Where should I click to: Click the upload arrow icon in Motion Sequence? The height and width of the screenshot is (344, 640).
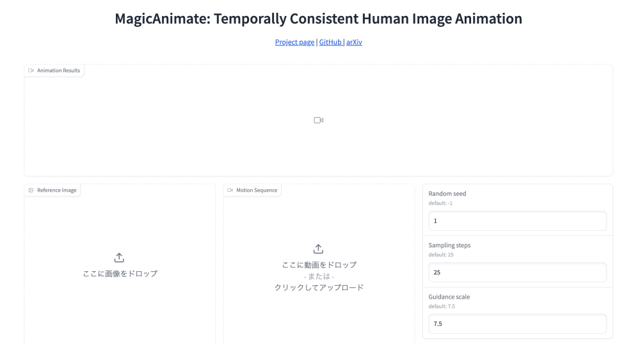pyautogui.click(x=318, y=249)
